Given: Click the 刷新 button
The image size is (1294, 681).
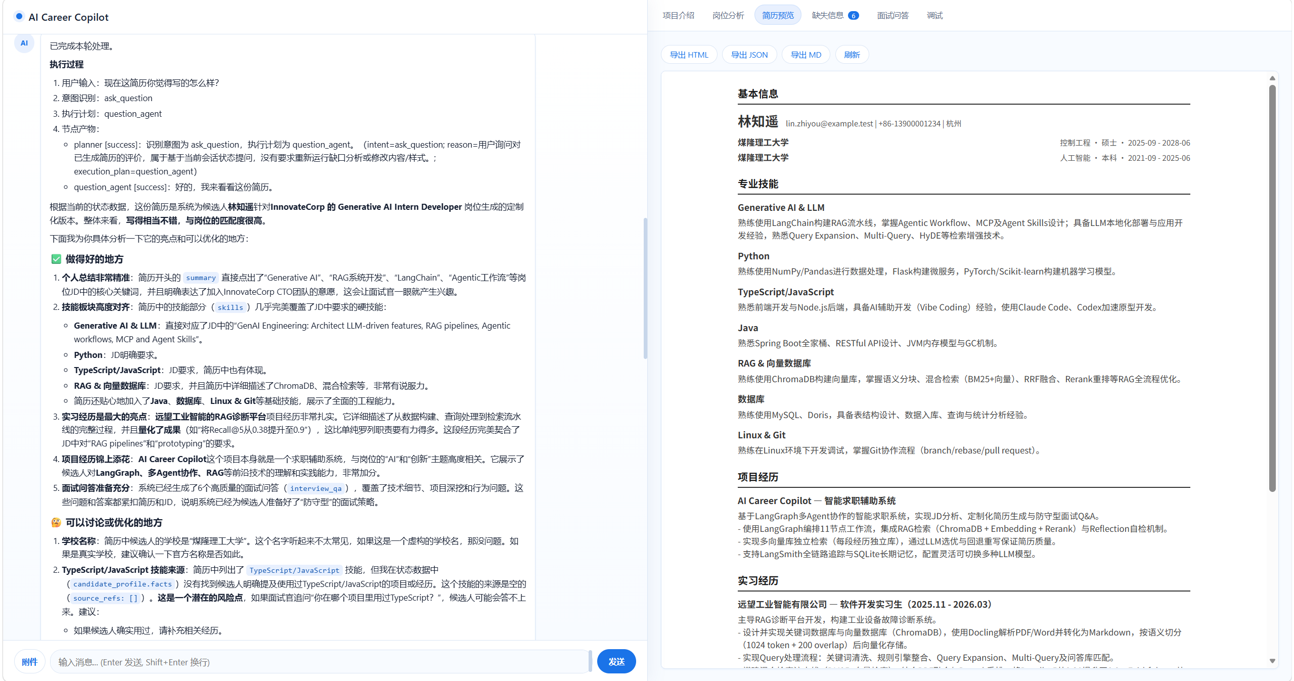Looking at the screenshot, I should (x=852, y=55).
